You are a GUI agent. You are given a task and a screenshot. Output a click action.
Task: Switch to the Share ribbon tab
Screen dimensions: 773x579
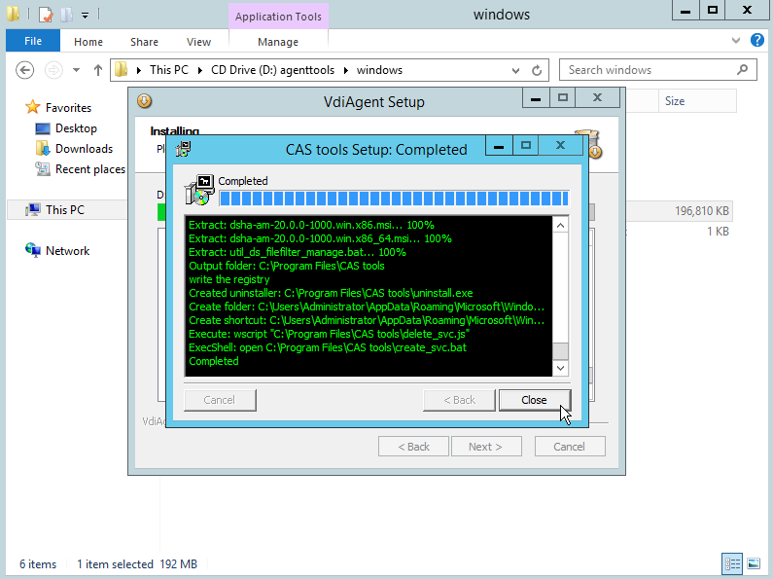tap(144, 42)
